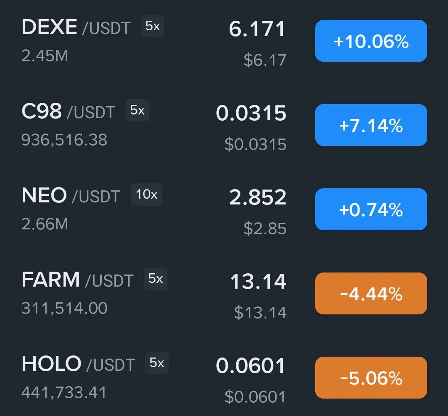Viewport: 448px width, 416px height.
Task: Tap the HOLO -5.06% change button
Action: click(371, 378)
